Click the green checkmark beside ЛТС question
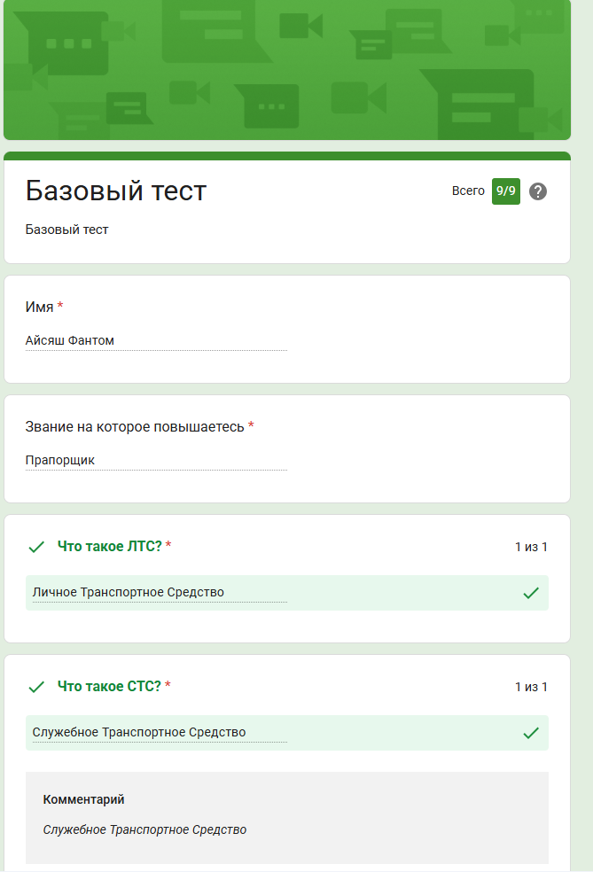Screen dimensions: 593x872 click(36, 547)
